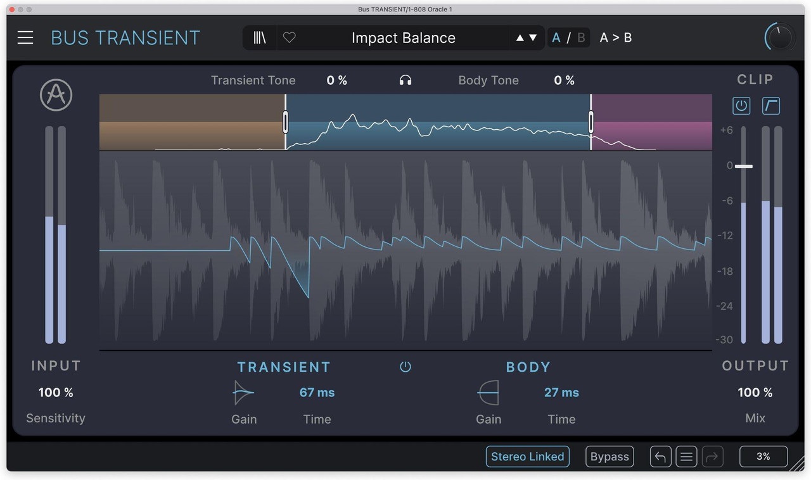The image size is (811, 480).
Task: Click the BODY section label
Action: (528, 367)
